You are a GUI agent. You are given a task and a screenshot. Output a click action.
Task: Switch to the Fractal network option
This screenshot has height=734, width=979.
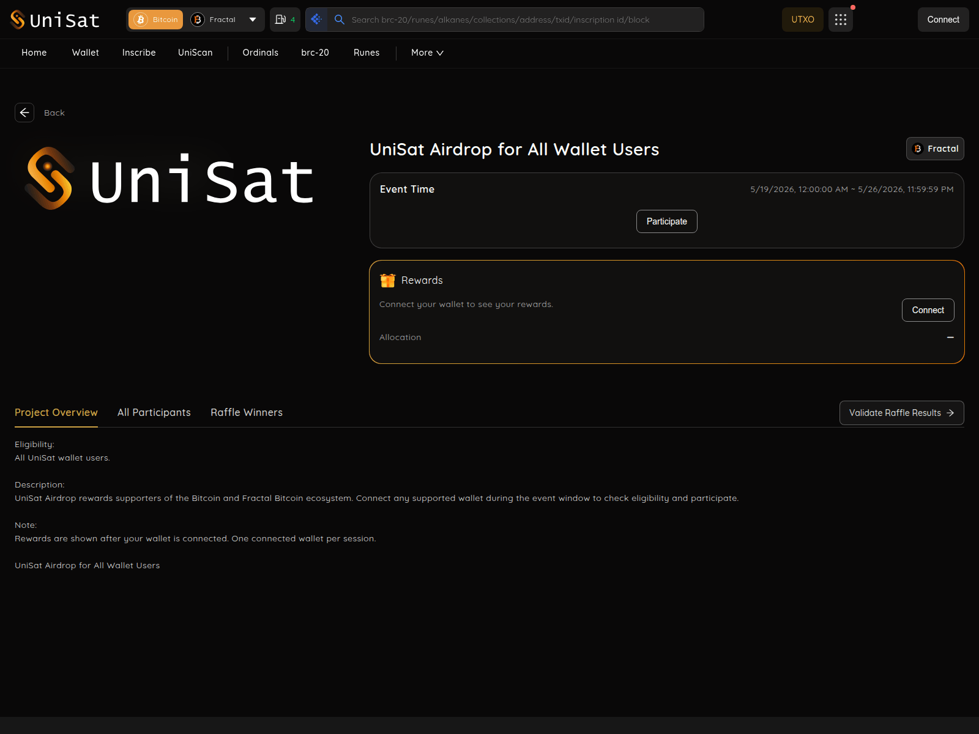[x=214, y=20]
